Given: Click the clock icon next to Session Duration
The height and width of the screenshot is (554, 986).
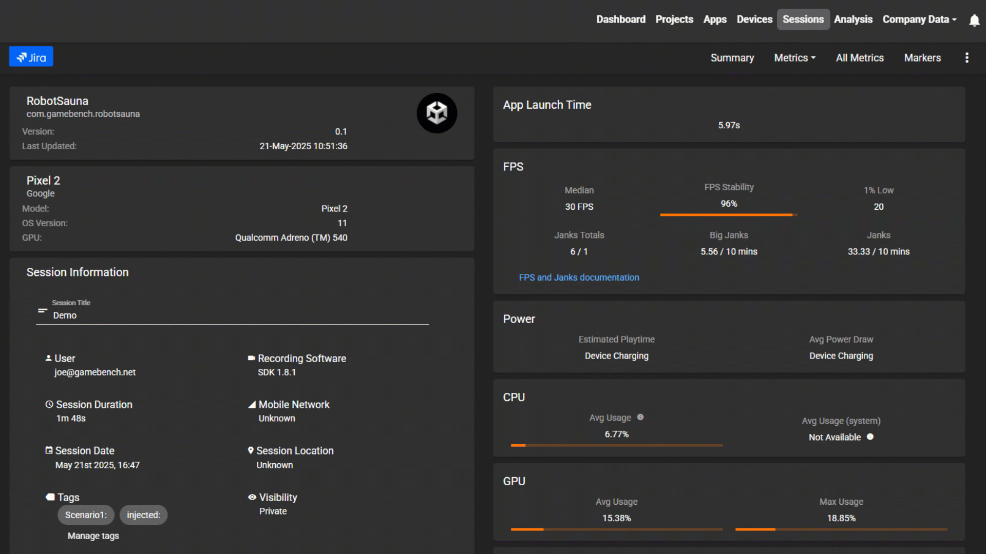Looking at the screenshot, I should [49, 404].
